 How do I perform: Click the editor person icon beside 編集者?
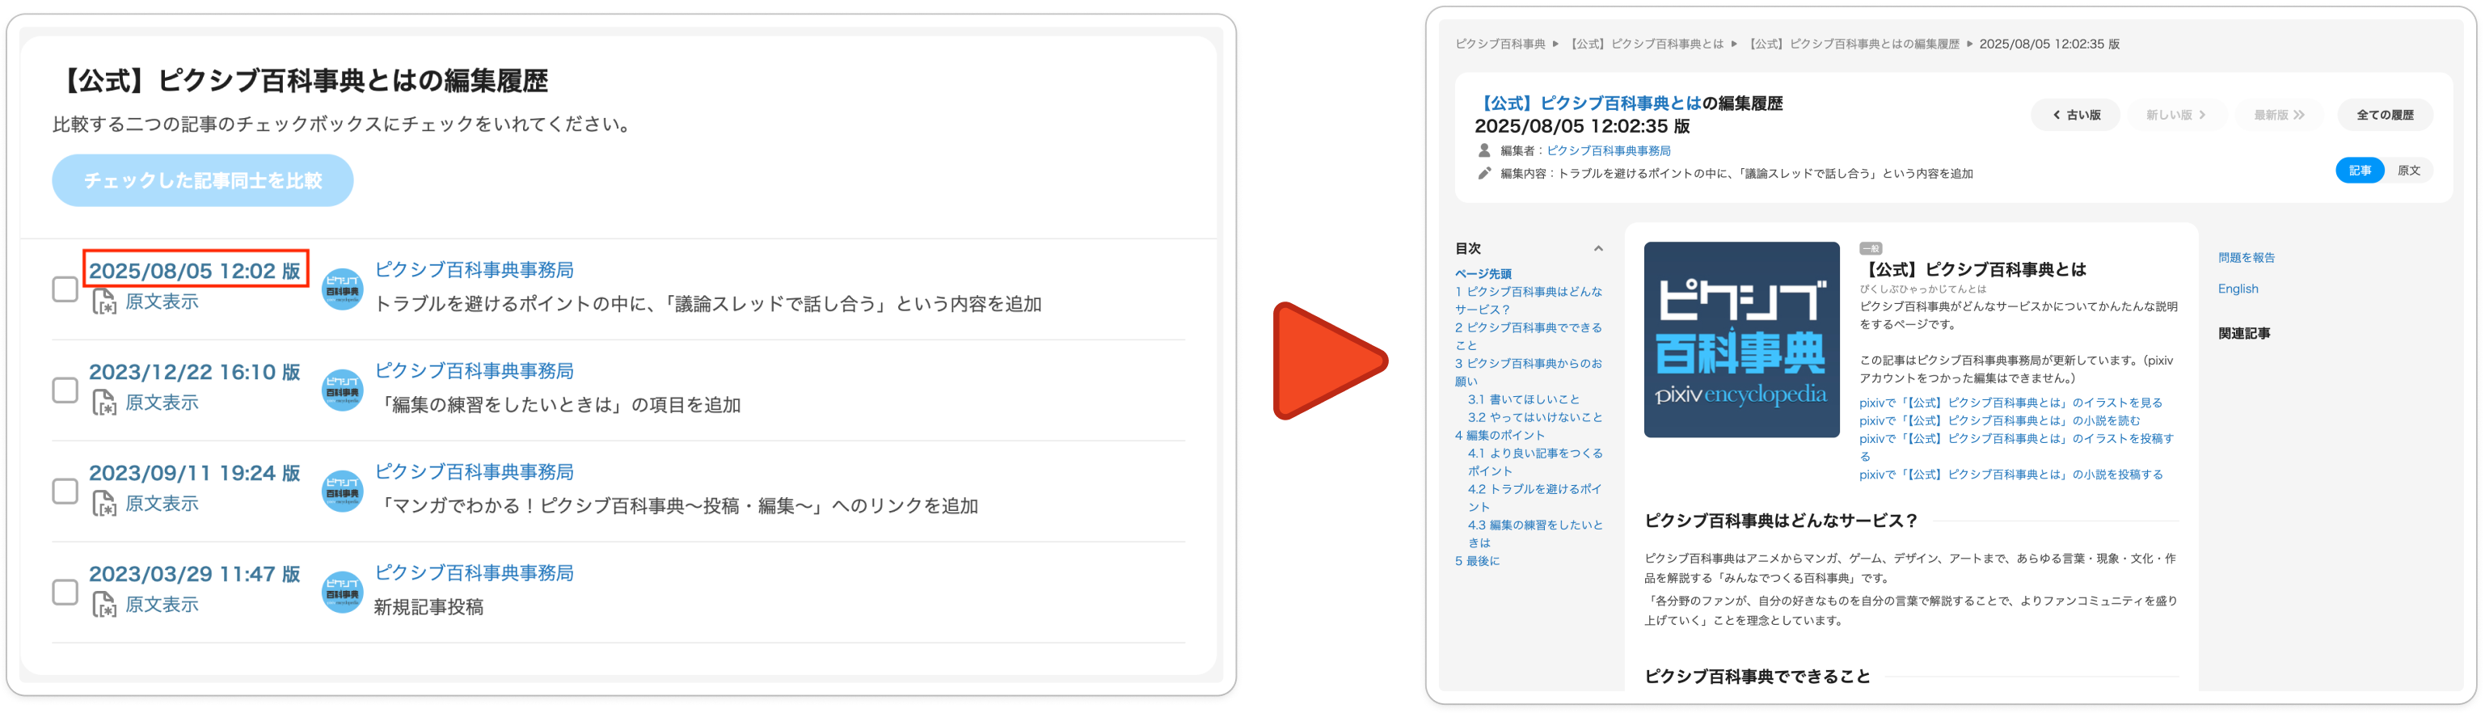click(x=1485, y=150)
